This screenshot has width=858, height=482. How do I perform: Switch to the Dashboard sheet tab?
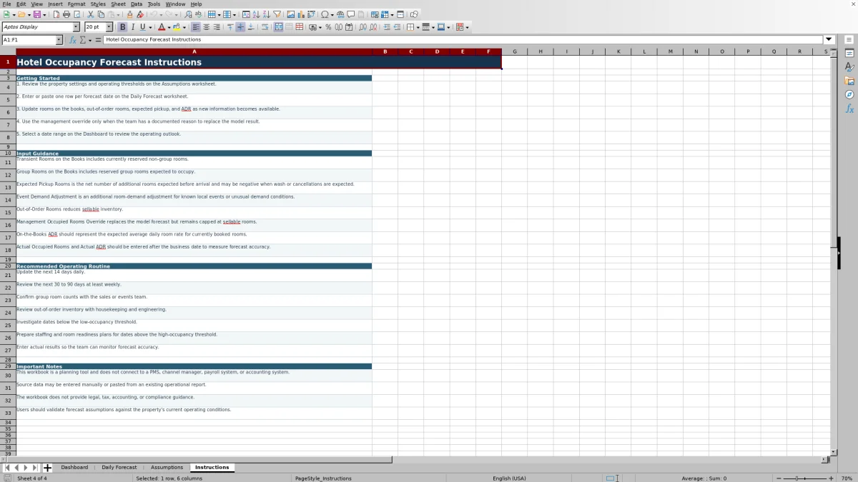point(74,468)
